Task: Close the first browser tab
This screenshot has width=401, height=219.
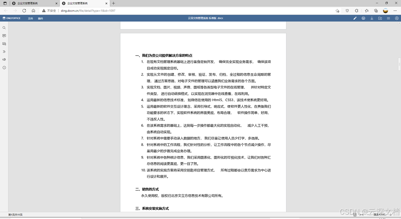Action: (56, 3)
